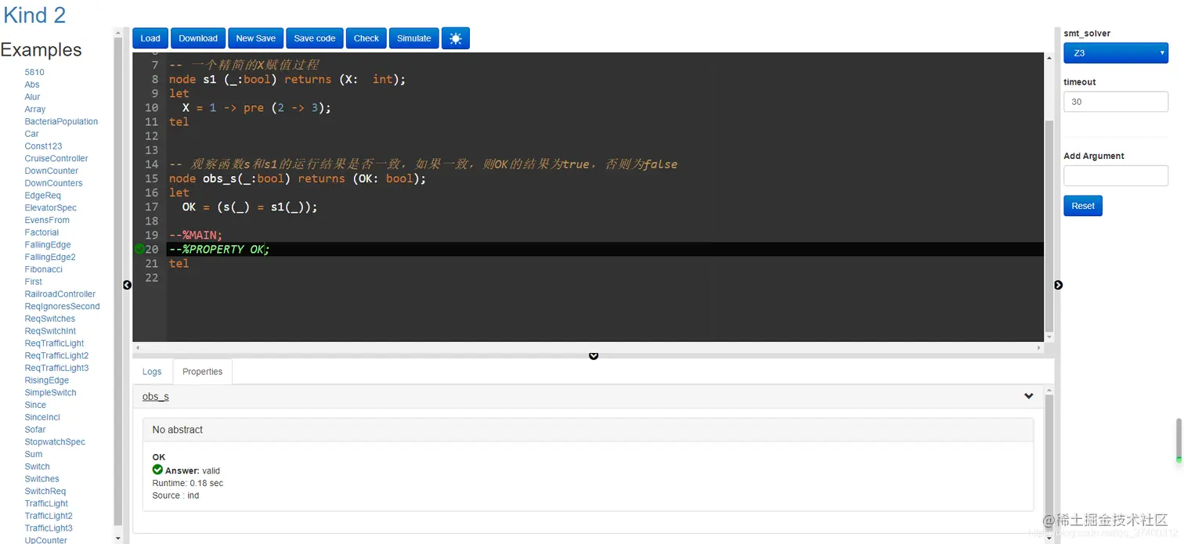Screen dimensions: 1184x544
Task: Open the Fibonacci example
Action: [x=43, y=269]
